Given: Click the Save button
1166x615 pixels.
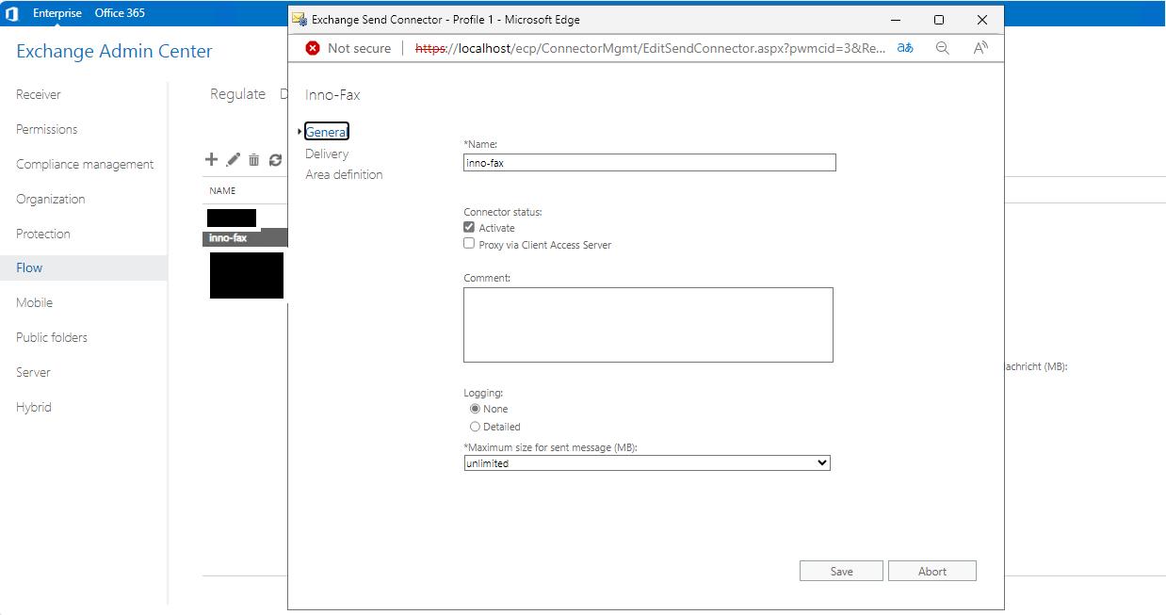Looking at the screenshot, I should (x=841, y=571).
